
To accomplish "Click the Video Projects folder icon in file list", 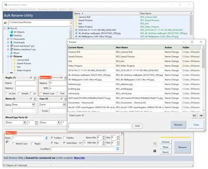I will coord(76,27).
